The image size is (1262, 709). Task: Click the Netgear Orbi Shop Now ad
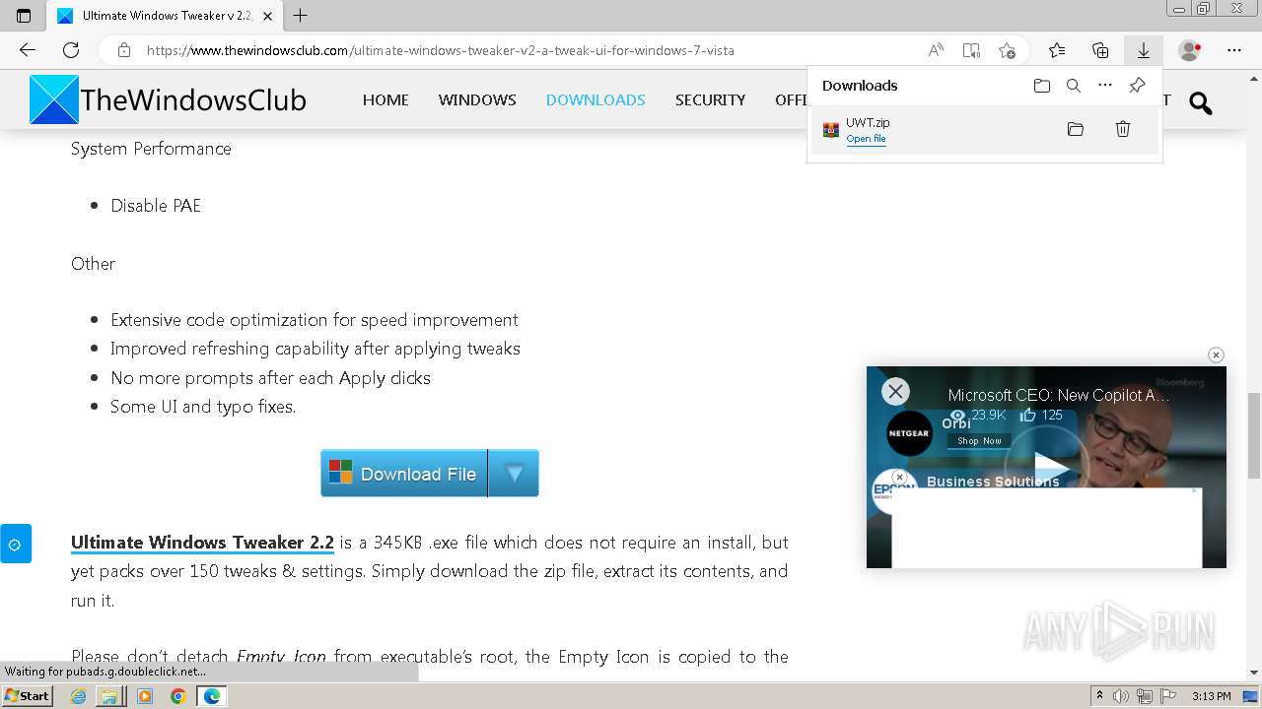979,441
